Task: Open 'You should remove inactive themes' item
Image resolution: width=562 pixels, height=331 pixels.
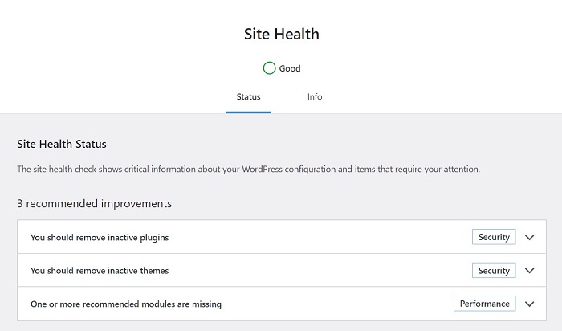Action: click(100, 271)
